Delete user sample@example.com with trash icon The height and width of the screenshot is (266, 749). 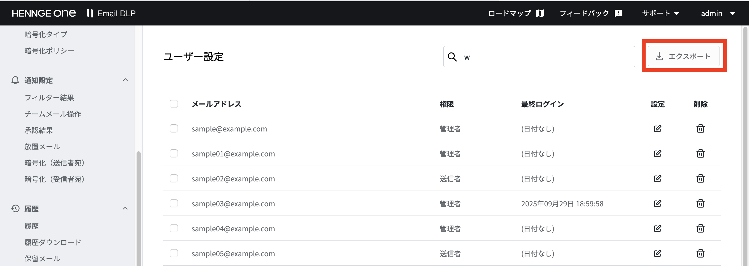click(700, 128)
